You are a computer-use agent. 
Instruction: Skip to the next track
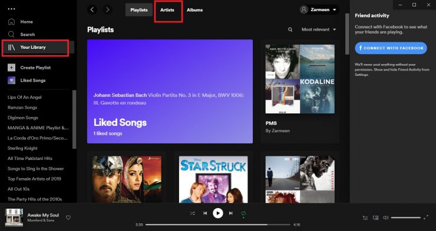pyautogui.click(x=230, y=213)
